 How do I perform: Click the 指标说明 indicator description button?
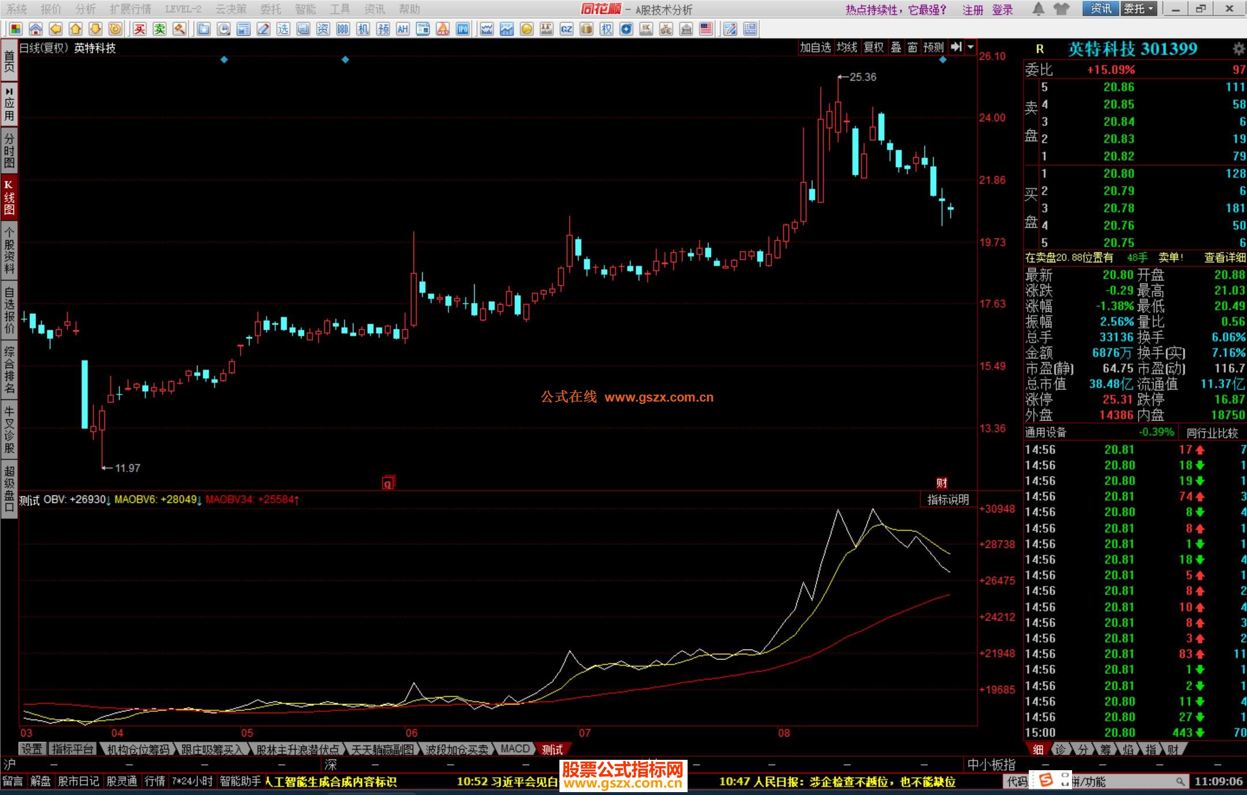click(x=947, y=500)
